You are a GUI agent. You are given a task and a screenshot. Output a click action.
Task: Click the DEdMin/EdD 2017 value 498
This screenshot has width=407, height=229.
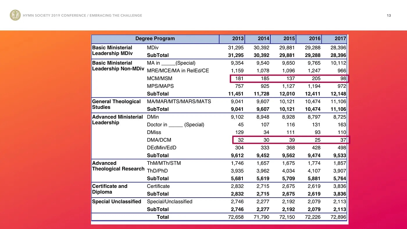[342, 148]
